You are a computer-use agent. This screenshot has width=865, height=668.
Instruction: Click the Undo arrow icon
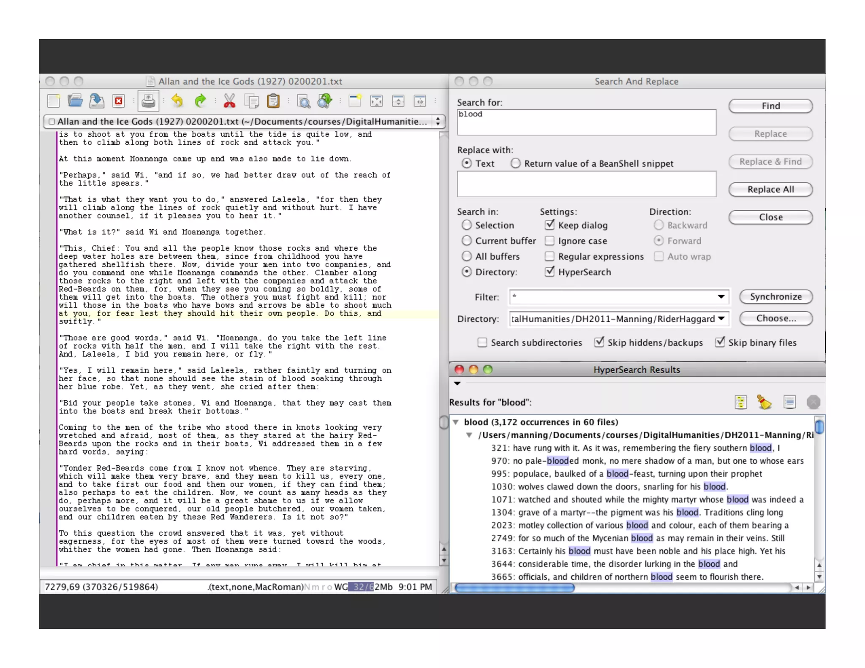click(177, 101)
